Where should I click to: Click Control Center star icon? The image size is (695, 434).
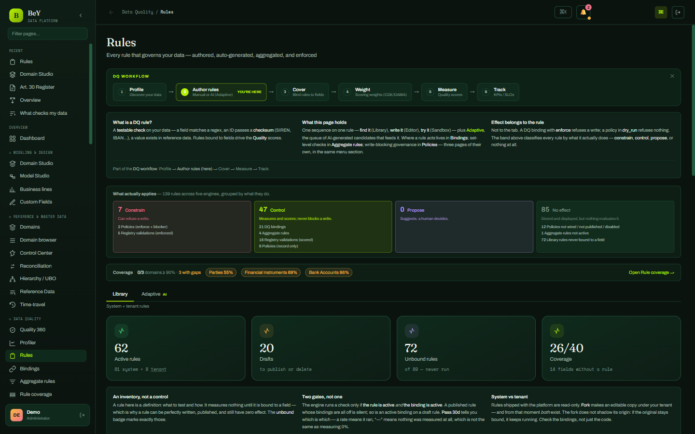click(x=13, y=253)
